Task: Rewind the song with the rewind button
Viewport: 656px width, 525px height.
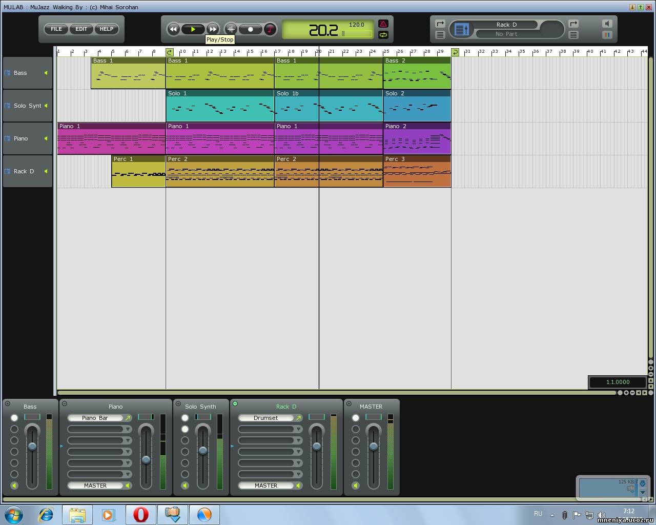Action: [x=173, y=29]
